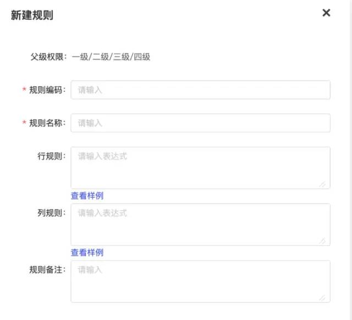Open 查看样例 link below 列规则
Image resolution: width=352 pixels, height=320 pixels.
tap(87, 252)
